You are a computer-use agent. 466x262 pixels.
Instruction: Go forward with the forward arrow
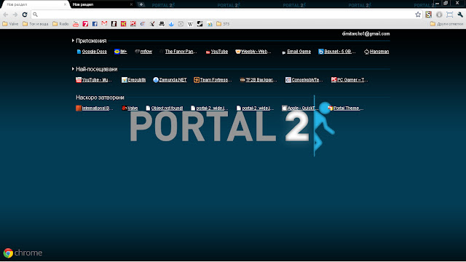15,15
